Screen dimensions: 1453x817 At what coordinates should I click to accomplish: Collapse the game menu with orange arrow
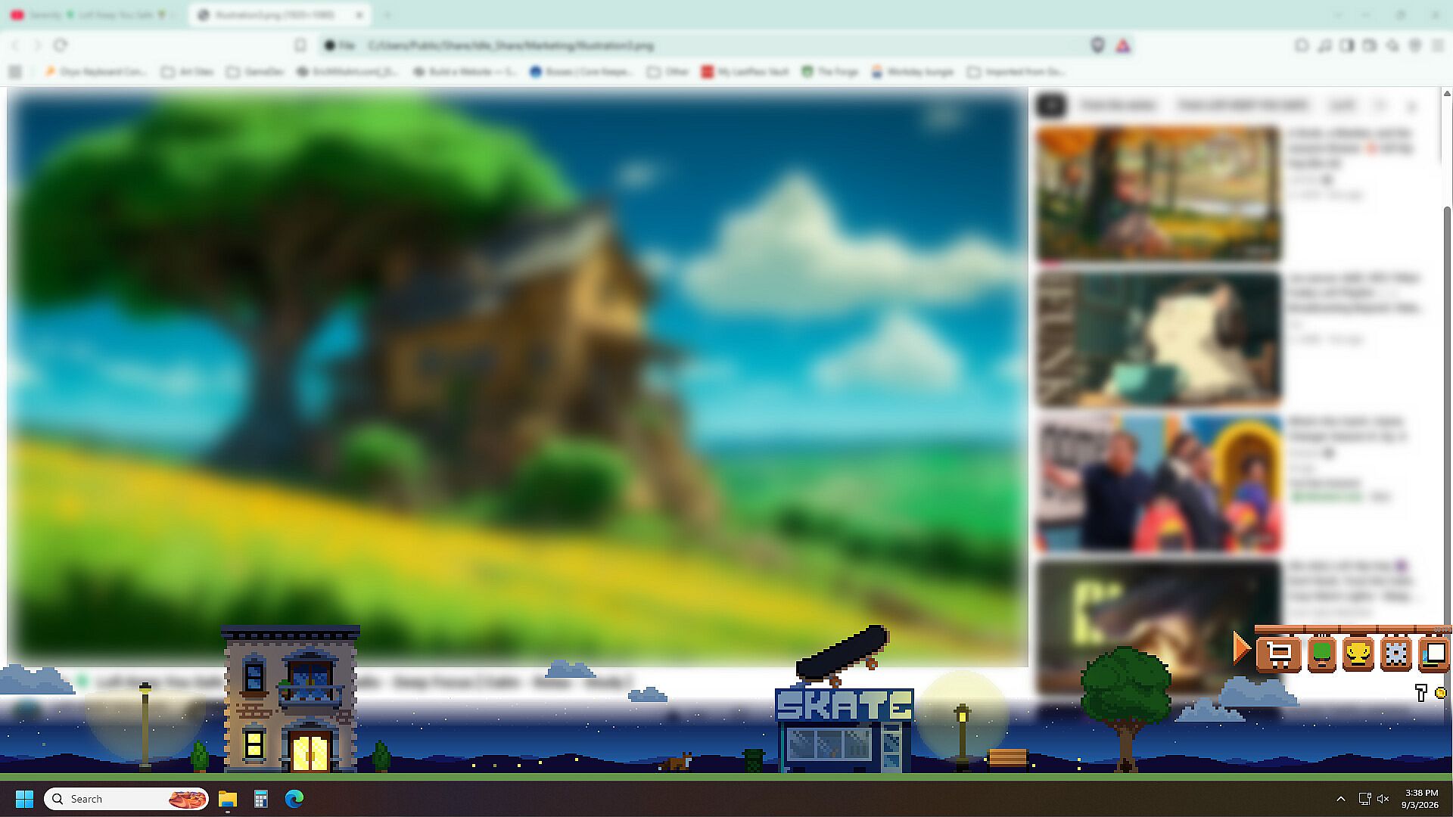pos(1241,649)
